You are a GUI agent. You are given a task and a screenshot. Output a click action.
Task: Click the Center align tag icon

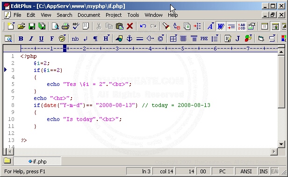click(183, 38)
